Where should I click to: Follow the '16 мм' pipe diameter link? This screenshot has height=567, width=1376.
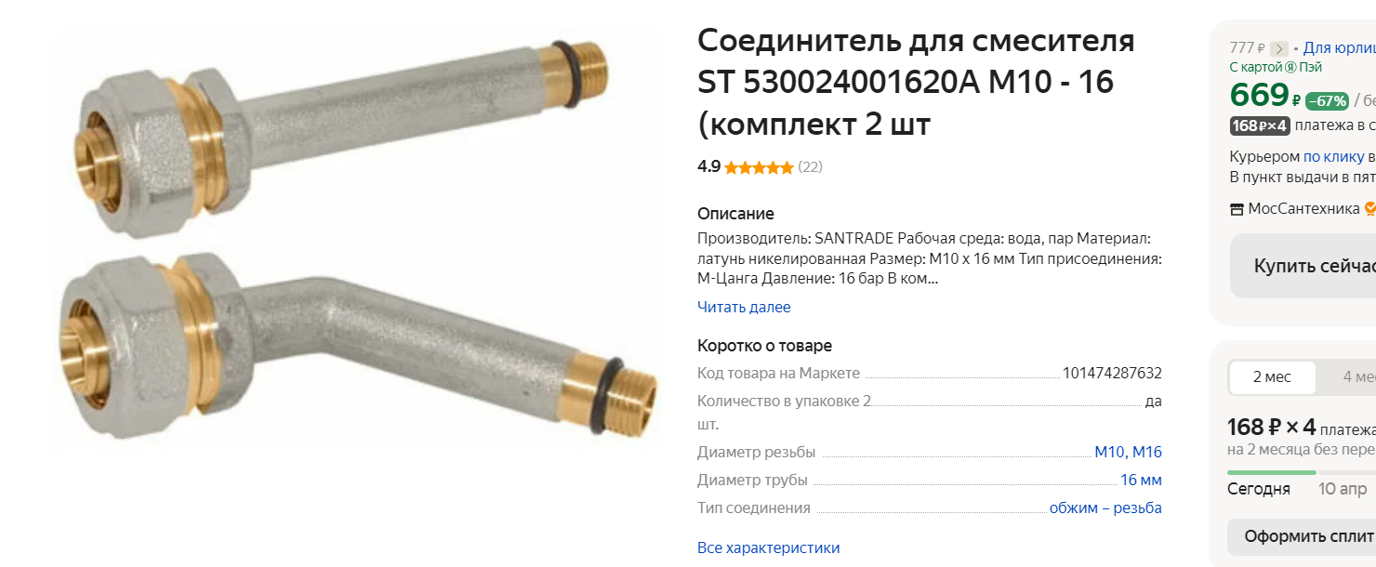click(x=1141, y=481)
